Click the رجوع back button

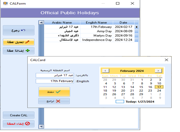(19, 30)
